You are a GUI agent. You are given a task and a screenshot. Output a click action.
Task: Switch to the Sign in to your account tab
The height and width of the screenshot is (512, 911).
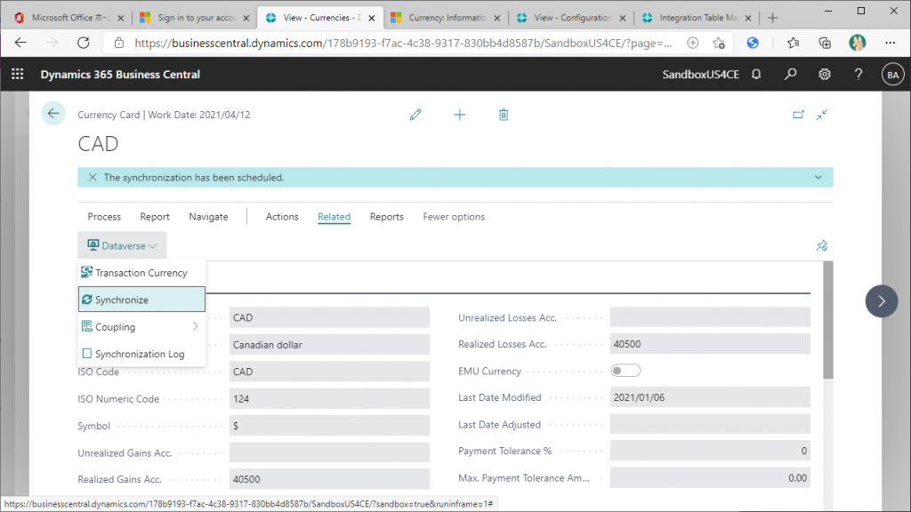(x=194, y=18)
